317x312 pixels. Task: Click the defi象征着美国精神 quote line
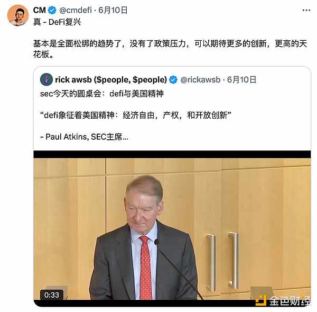coord(136,115)
